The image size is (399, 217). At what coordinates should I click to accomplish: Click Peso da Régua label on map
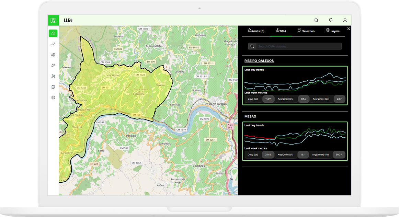click(216, 104)
